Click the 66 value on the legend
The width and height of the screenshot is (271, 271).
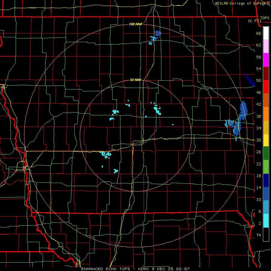[x=259, y=33]
